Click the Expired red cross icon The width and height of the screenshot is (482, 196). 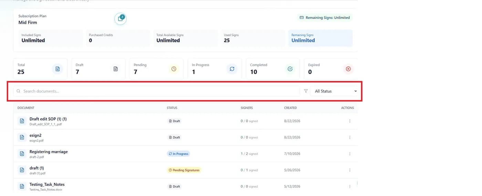tap(348, 69)
